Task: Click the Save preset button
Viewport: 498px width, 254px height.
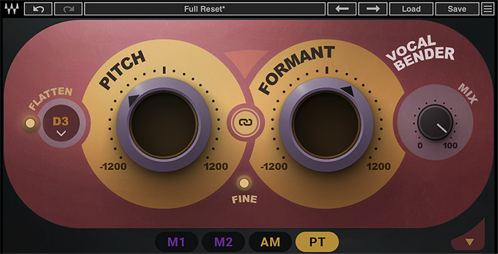Action: (x=457, y=9)
